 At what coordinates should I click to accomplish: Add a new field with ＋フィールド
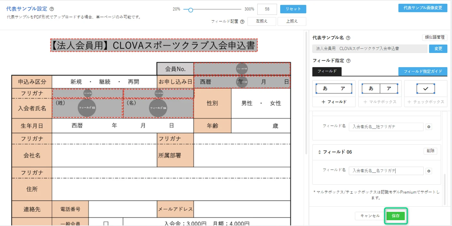334,102
